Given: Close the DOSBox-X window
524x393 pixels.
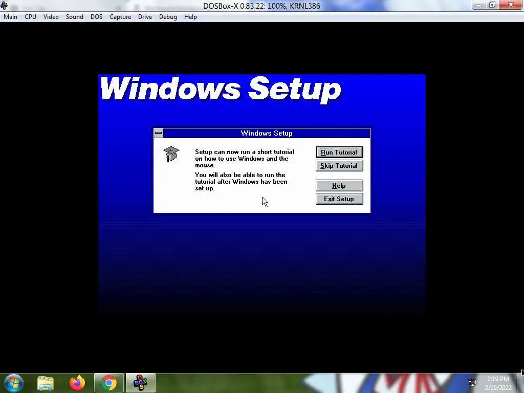Looking at the screenshot, I should [511, 5].
